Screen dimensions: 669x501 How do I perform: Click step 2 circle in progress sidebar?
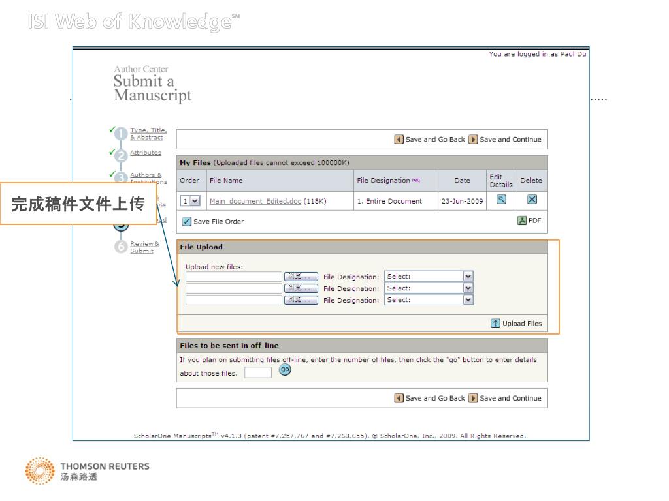point(121,155)
